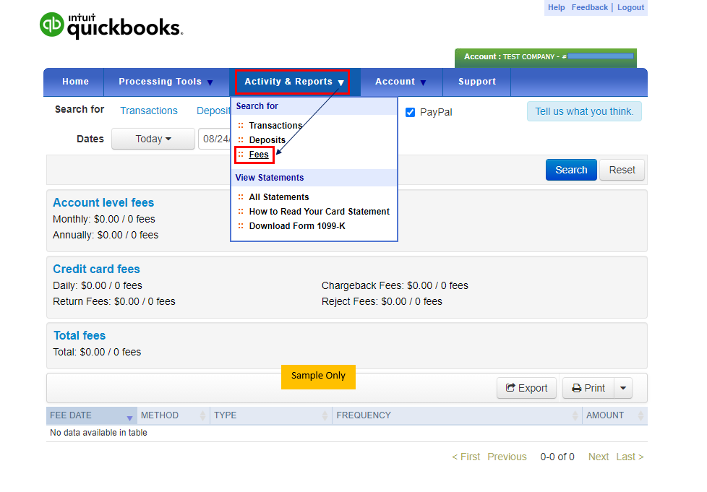
Task: Click the Credit card fees heading
Action: tap(96, 269)
